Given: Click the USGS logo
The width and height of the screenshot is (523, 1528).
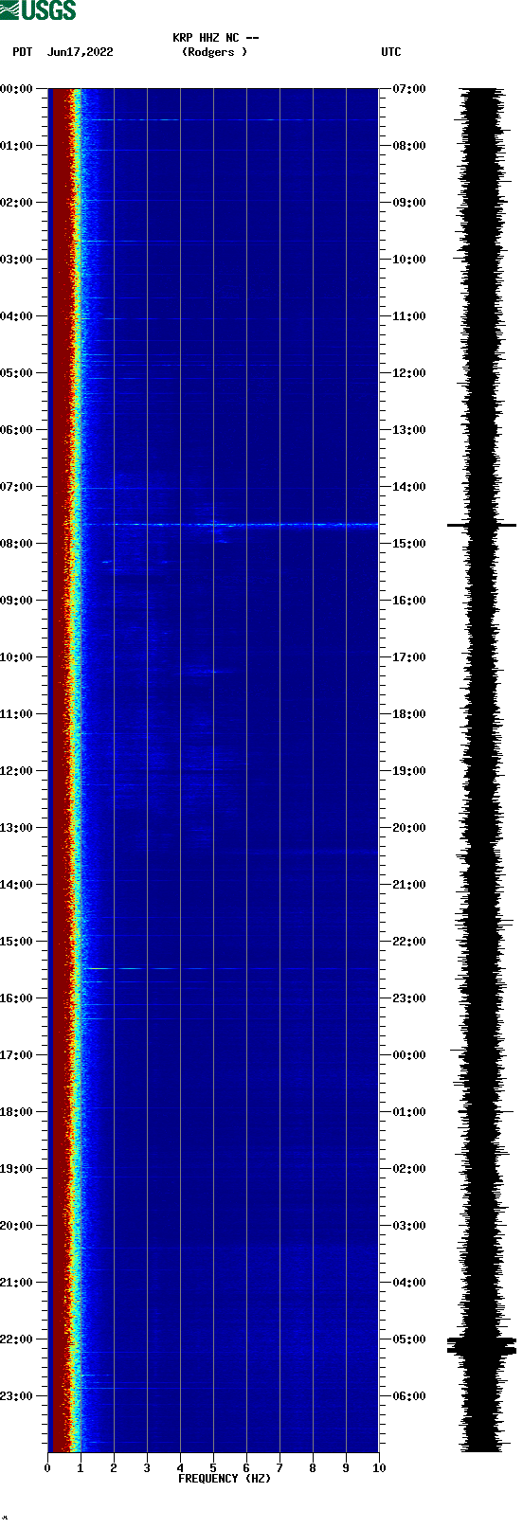Looking at the screenshot, I should pos(38,10).
